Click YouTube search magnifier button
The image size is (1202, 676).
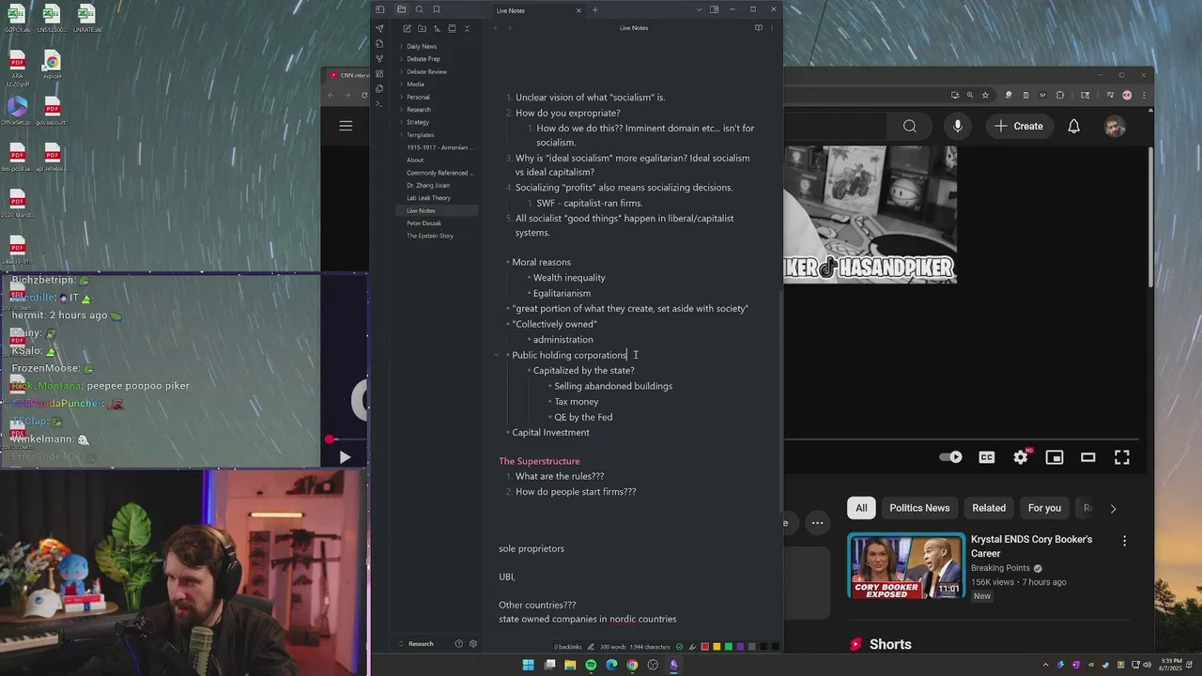pos(909,126)
